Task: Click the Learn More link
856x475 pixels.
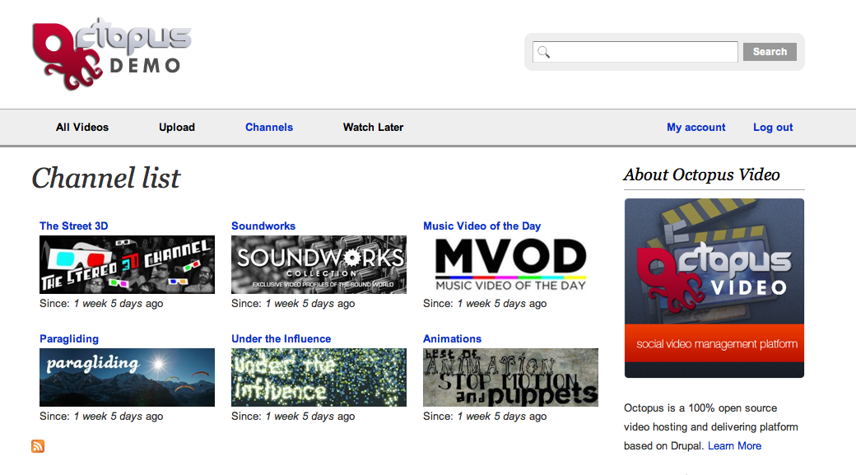Action: (x=734, y=446)
